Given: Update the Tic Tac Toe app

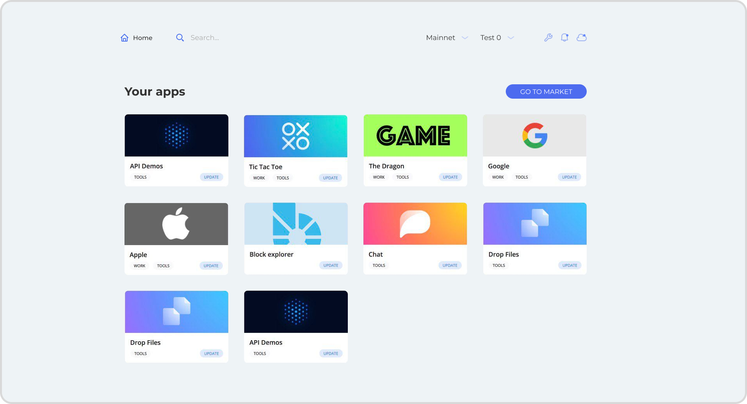Looking at the screenshot, I should (331, 178).
